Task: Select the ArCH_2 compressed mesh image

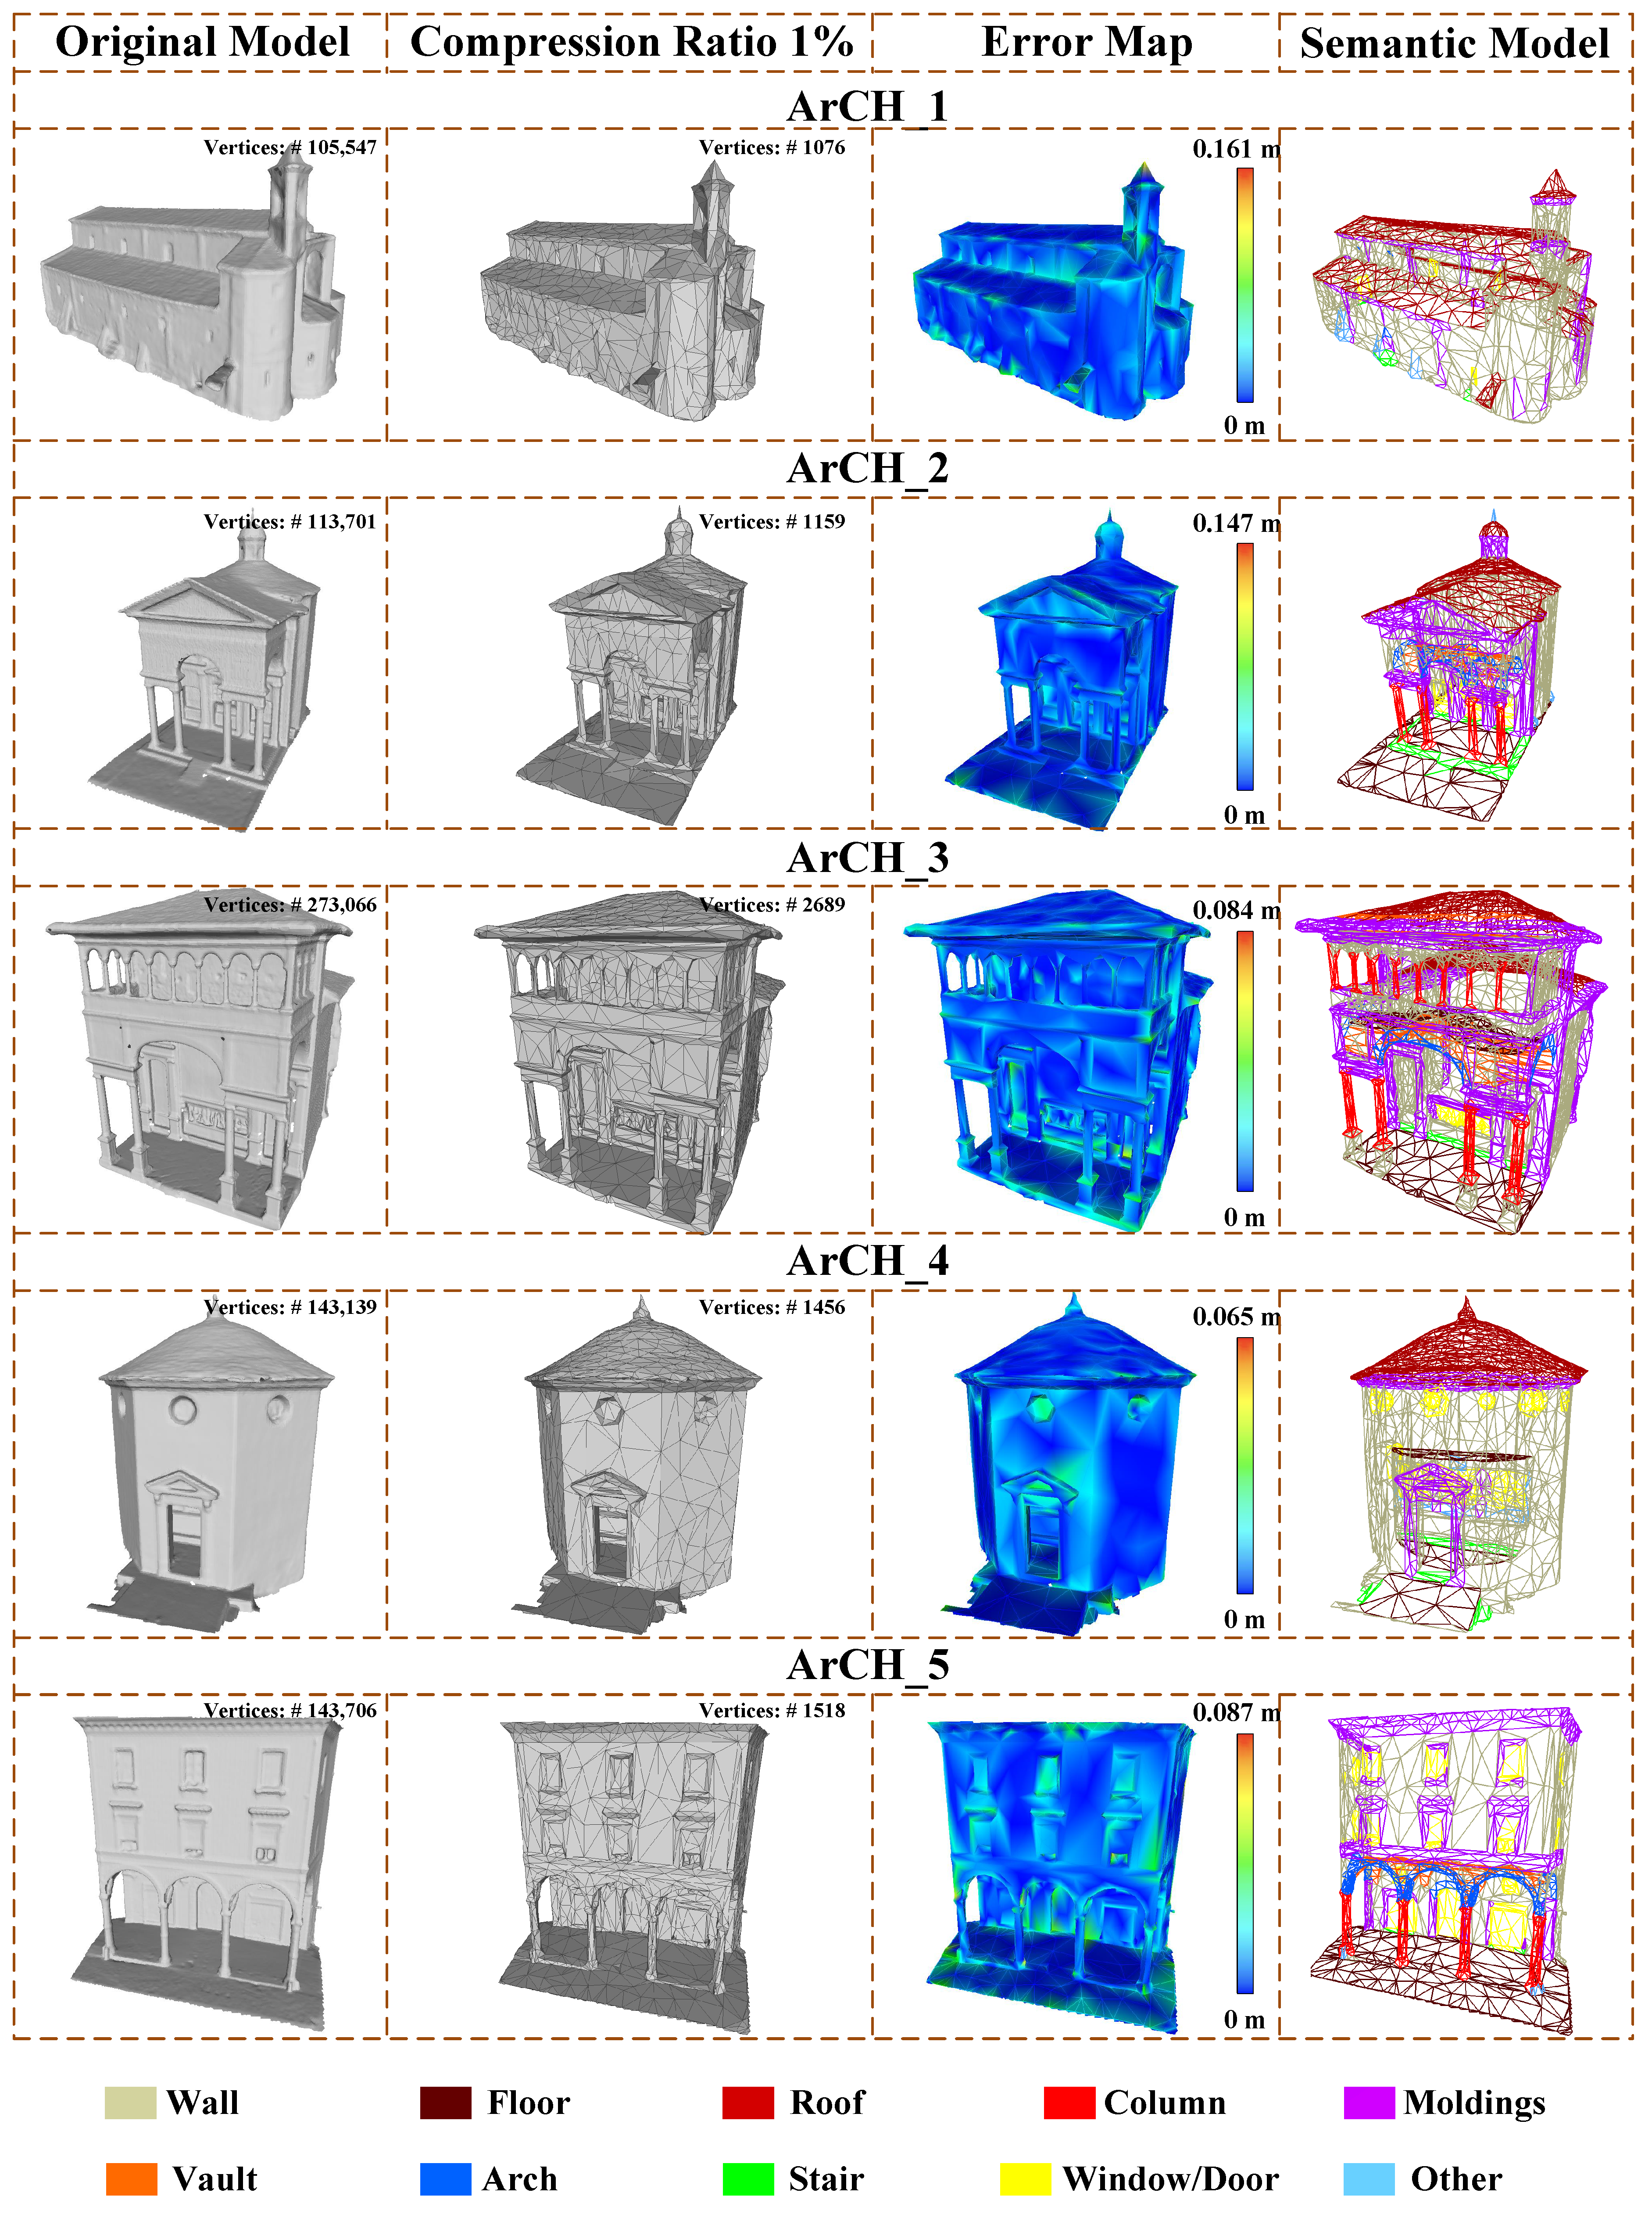Action: pos(633,665)
